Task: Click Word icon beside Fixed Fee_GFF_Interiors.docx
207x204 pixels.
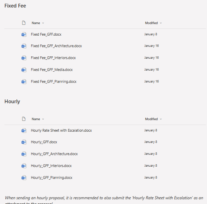Action: (x=24, y=58)
